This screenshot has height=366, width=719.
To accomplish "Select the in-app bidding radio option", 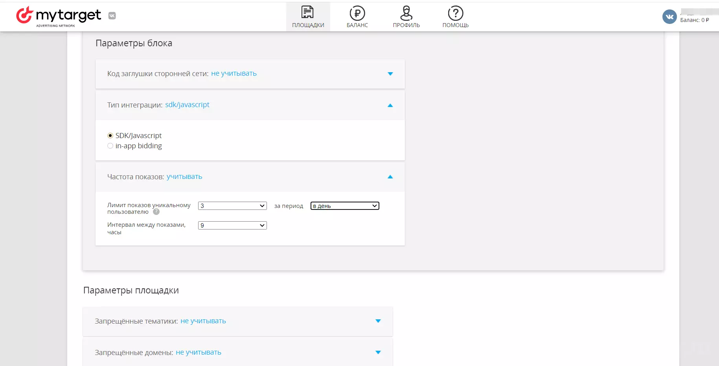I will [110, 146].
